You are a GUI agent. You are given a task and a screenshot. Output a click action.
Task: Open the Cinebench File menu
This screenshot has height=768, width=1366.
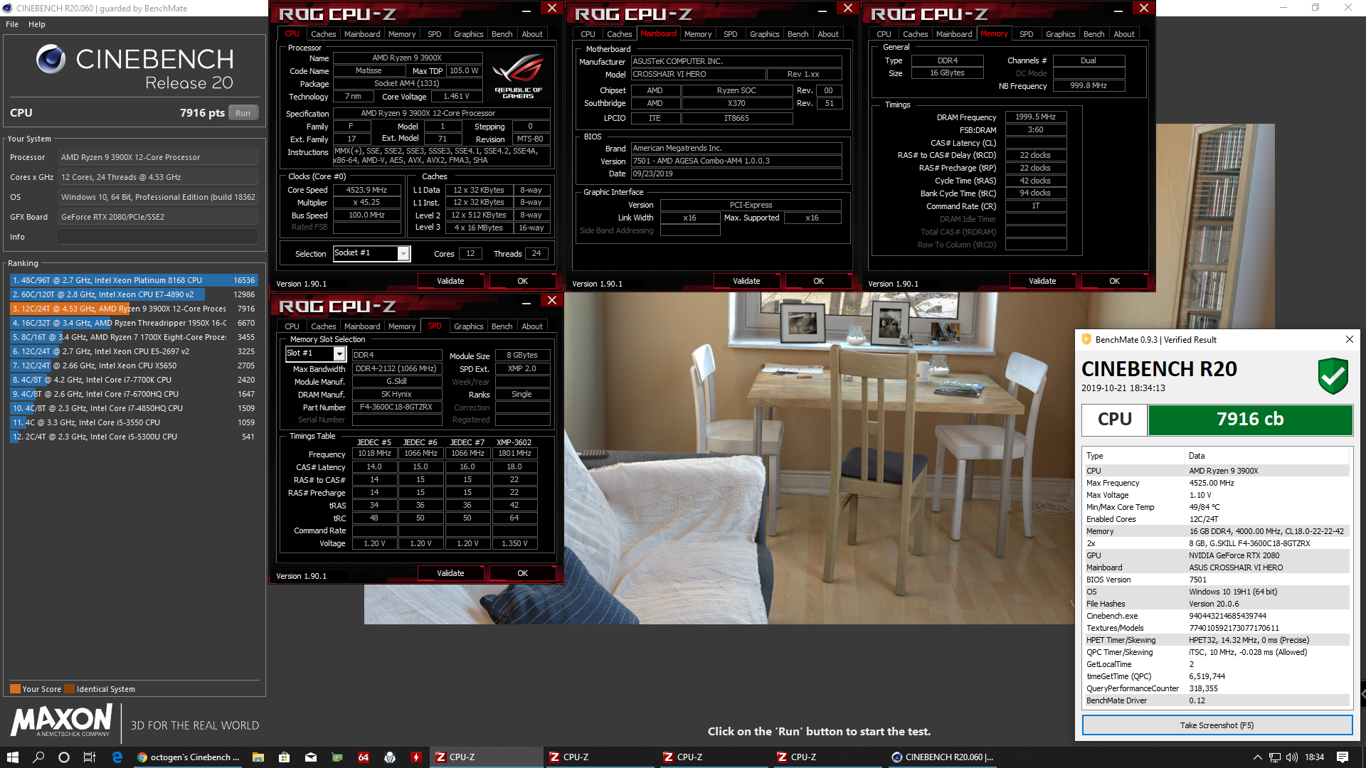(12, 24)
